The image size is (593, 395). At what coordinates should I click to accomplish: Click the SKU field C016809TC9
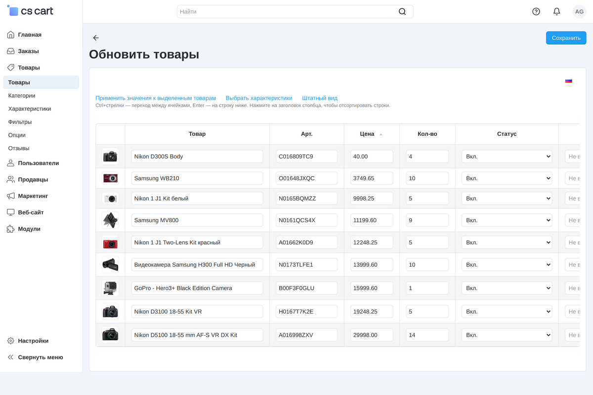306,157
